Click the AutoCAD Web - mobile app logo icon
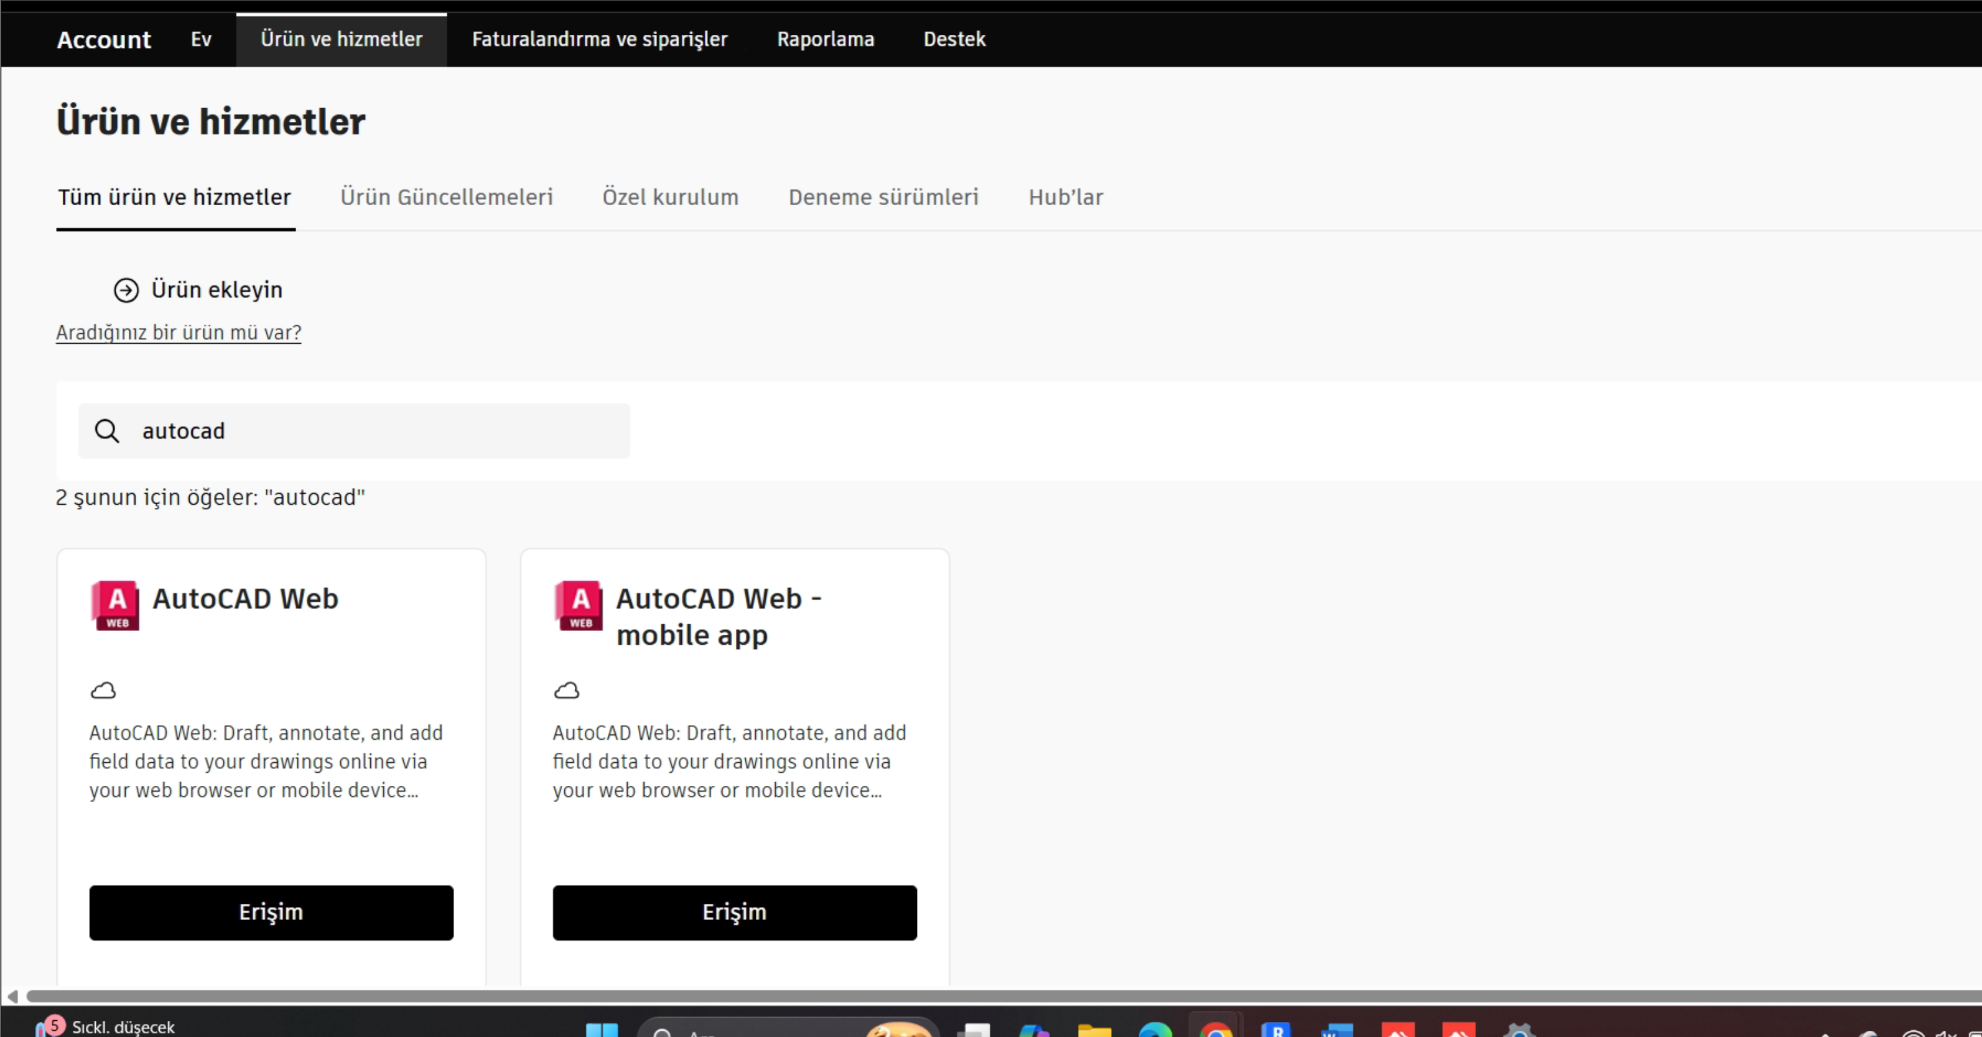The image size is (1982, 1037). point(579,606)
